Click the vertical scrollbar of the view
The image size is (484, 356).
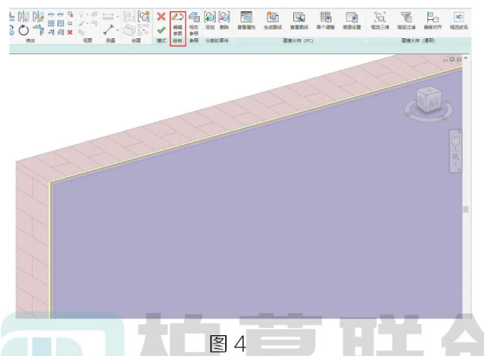[466, 209]
